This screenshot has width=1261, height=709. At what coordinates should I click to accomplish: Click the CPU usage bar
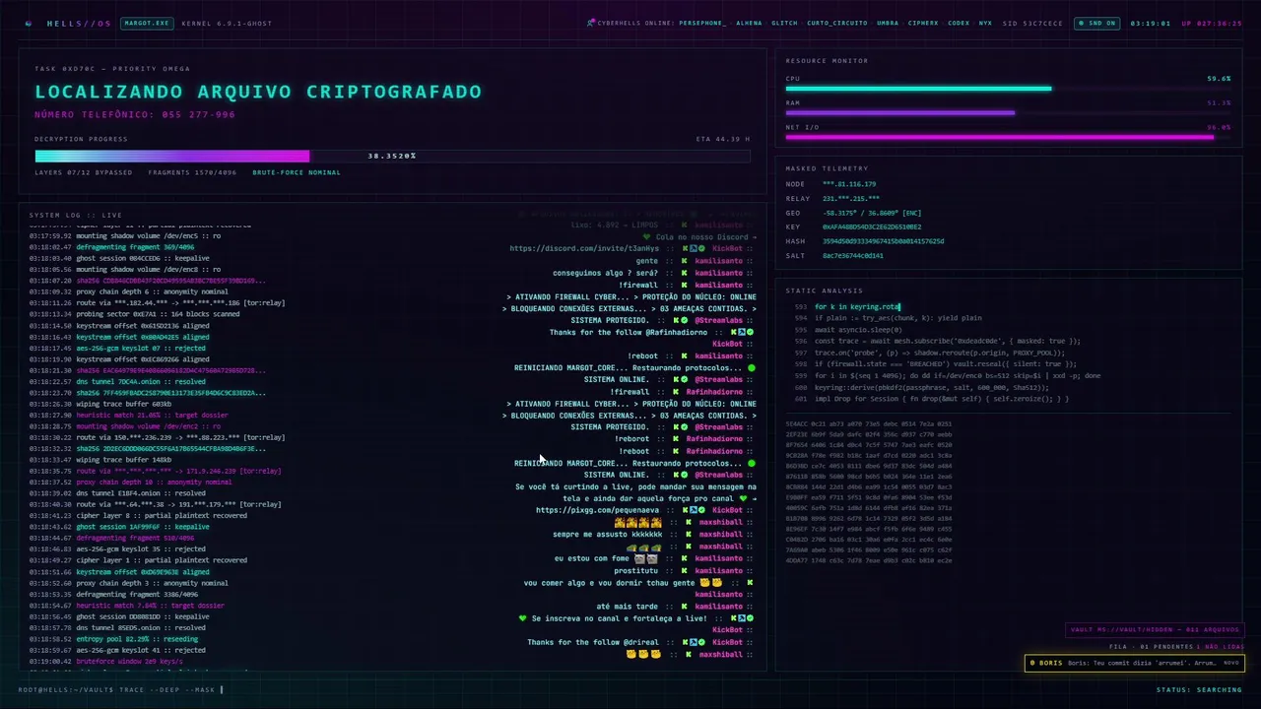click(1008, 89)
